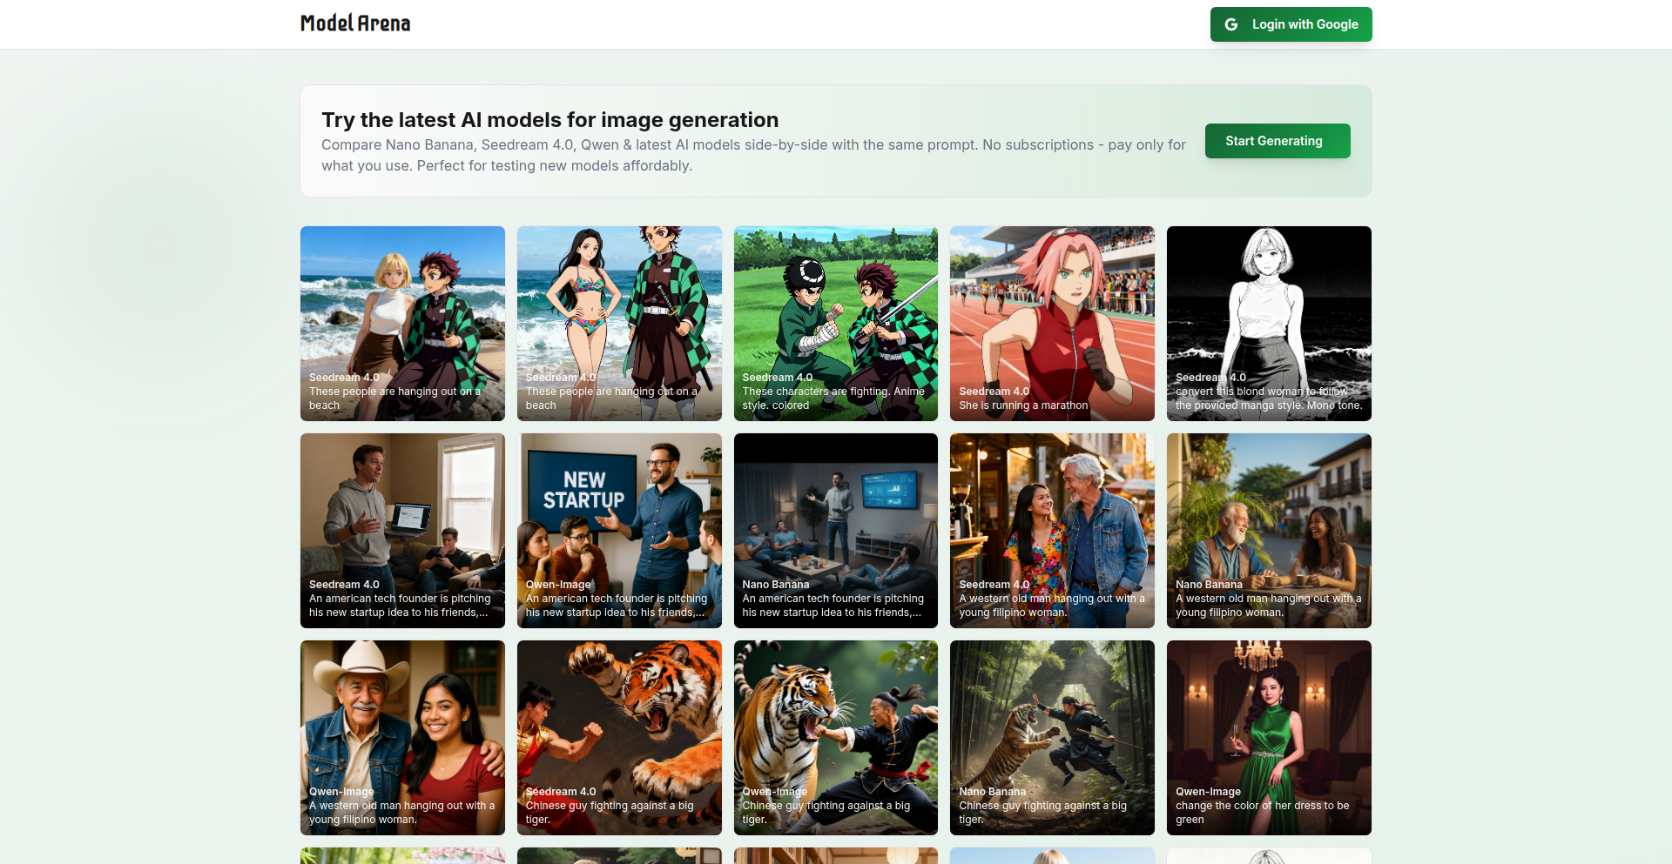Click 'change the color of her dress' caption
1672x864 pixels.
pos(1262,813)
